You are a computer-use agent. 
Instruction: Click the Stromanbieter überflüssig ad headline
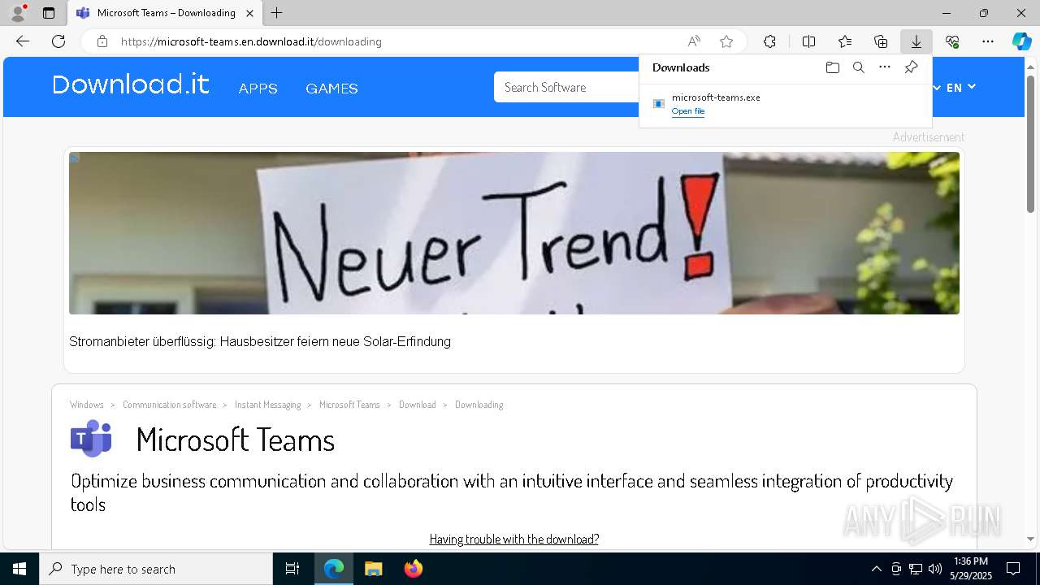[x=260, y=342]
